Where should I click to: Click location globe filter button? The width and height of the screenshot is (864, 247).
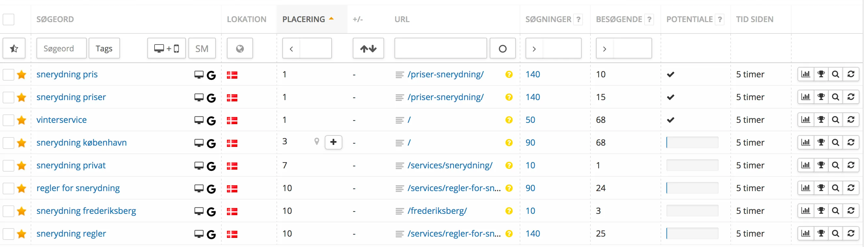coord(240,48)
